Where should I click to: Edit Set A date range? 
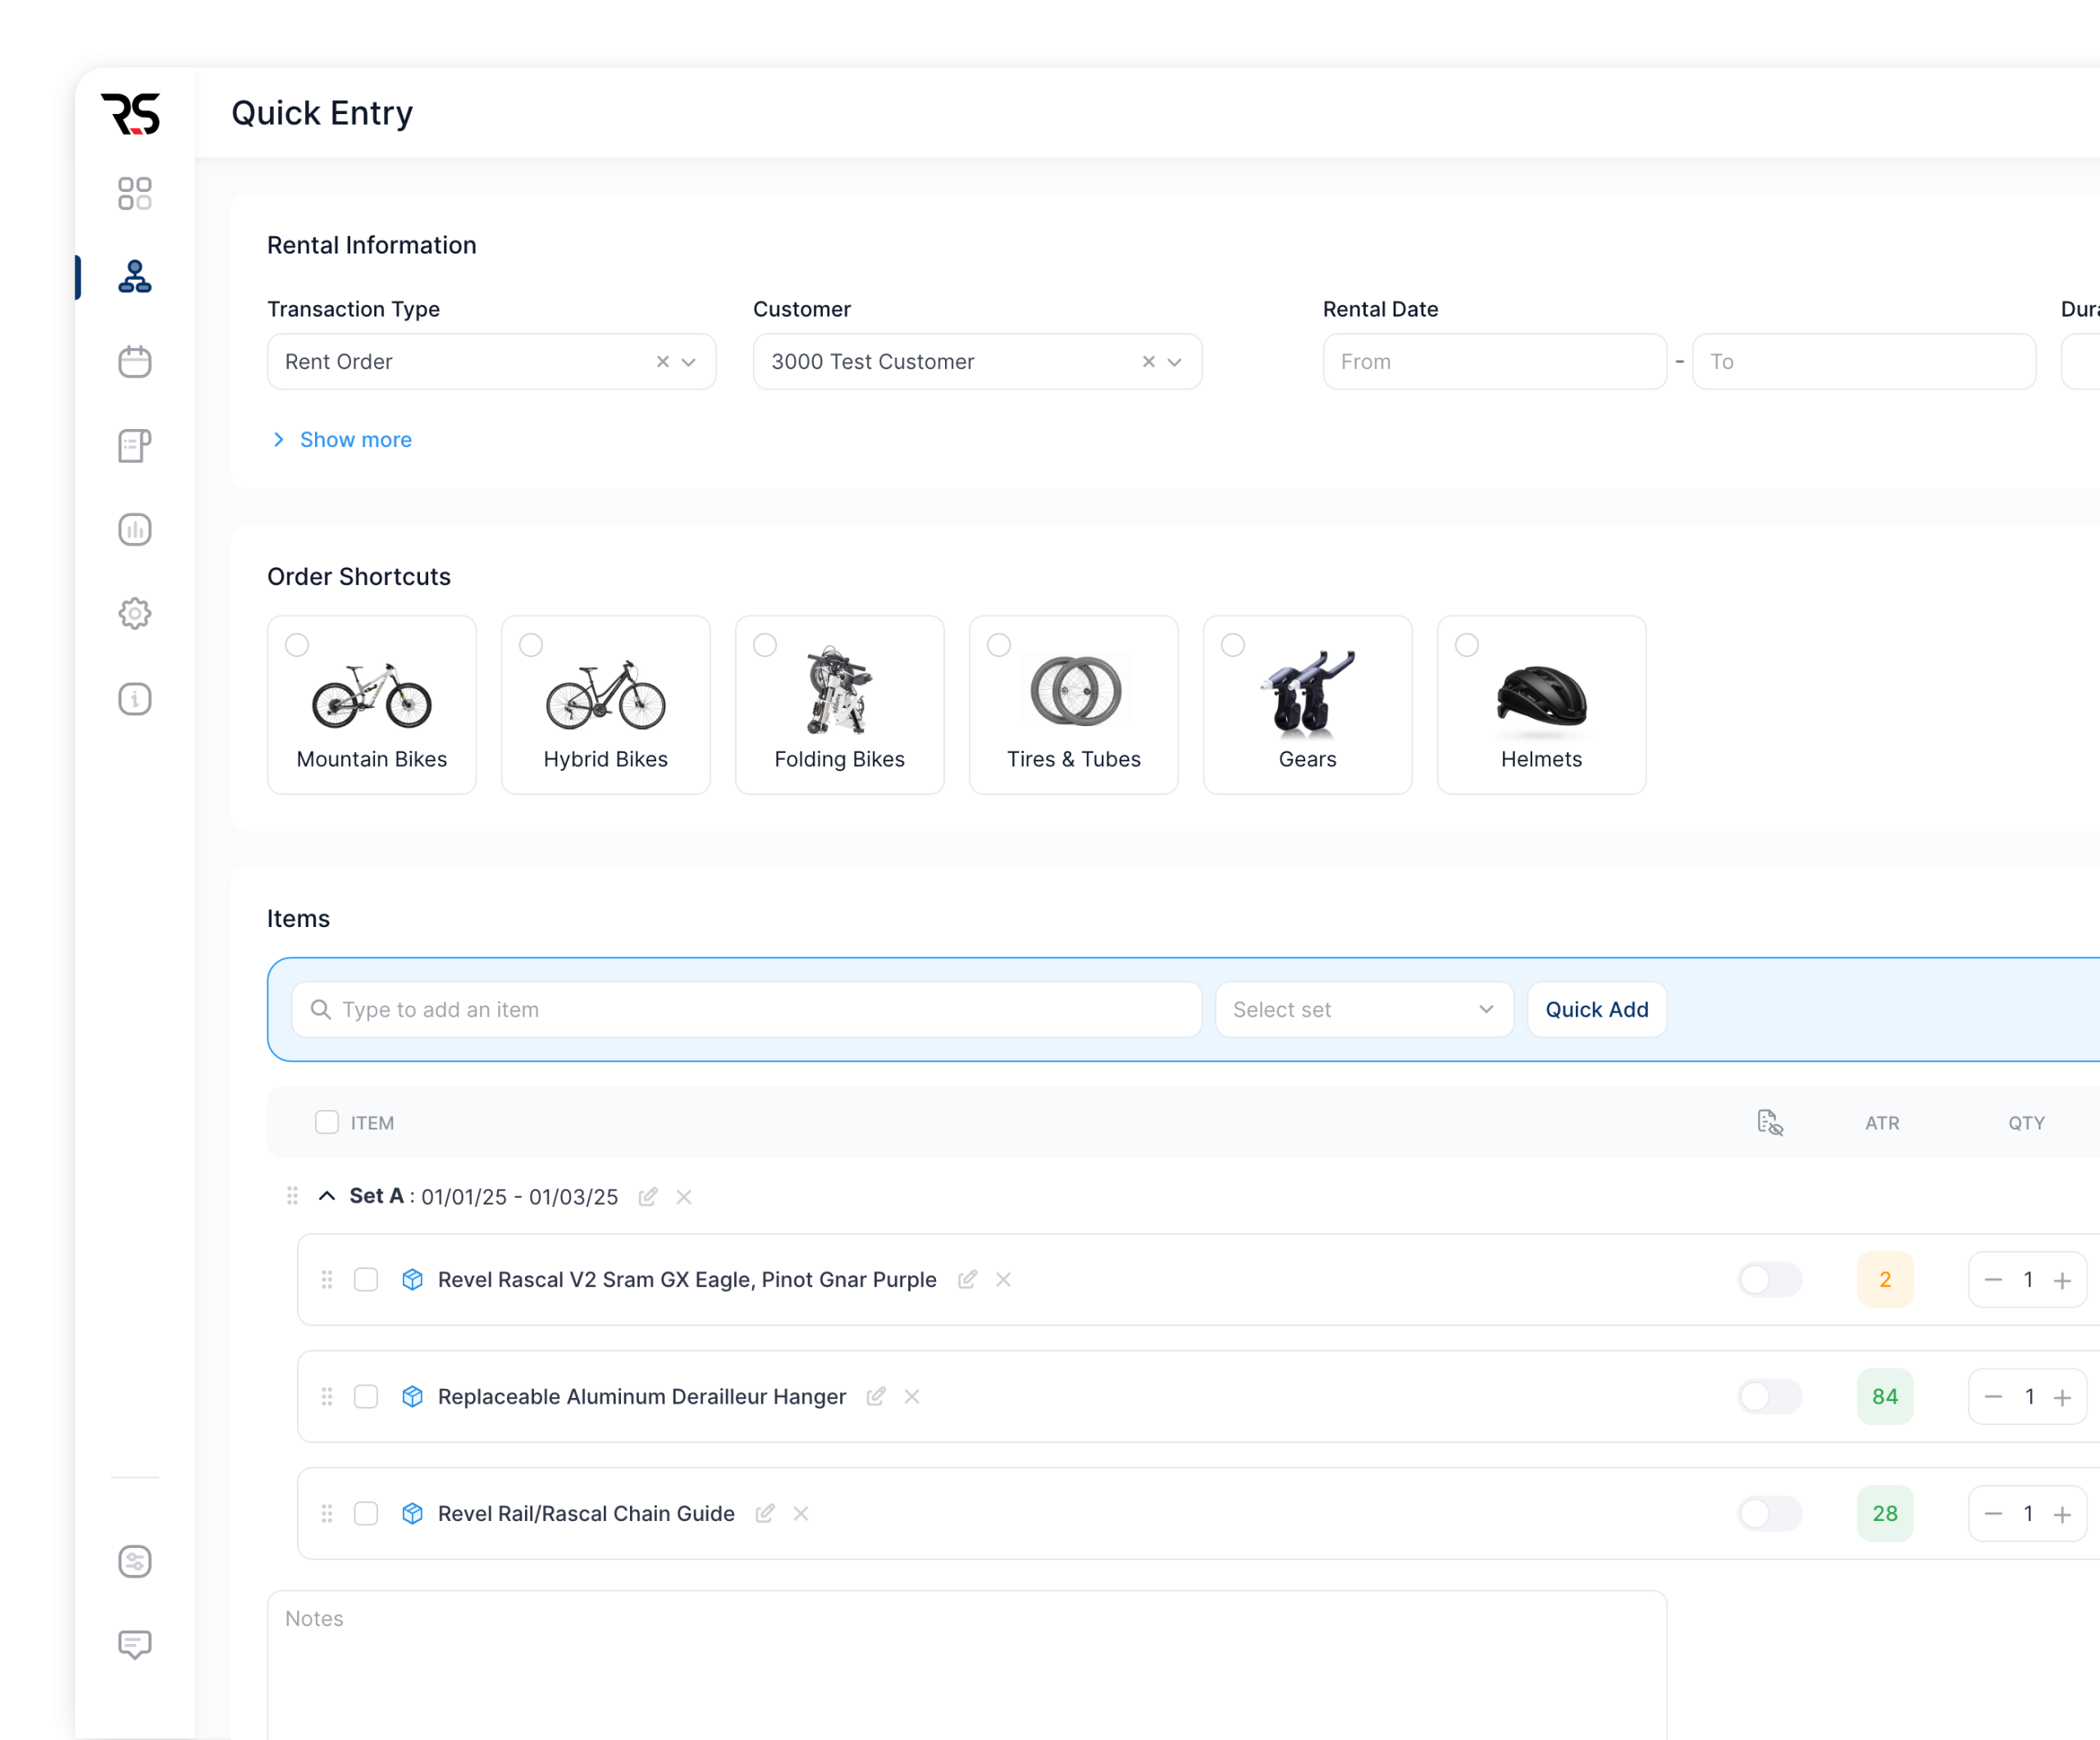648,1196
